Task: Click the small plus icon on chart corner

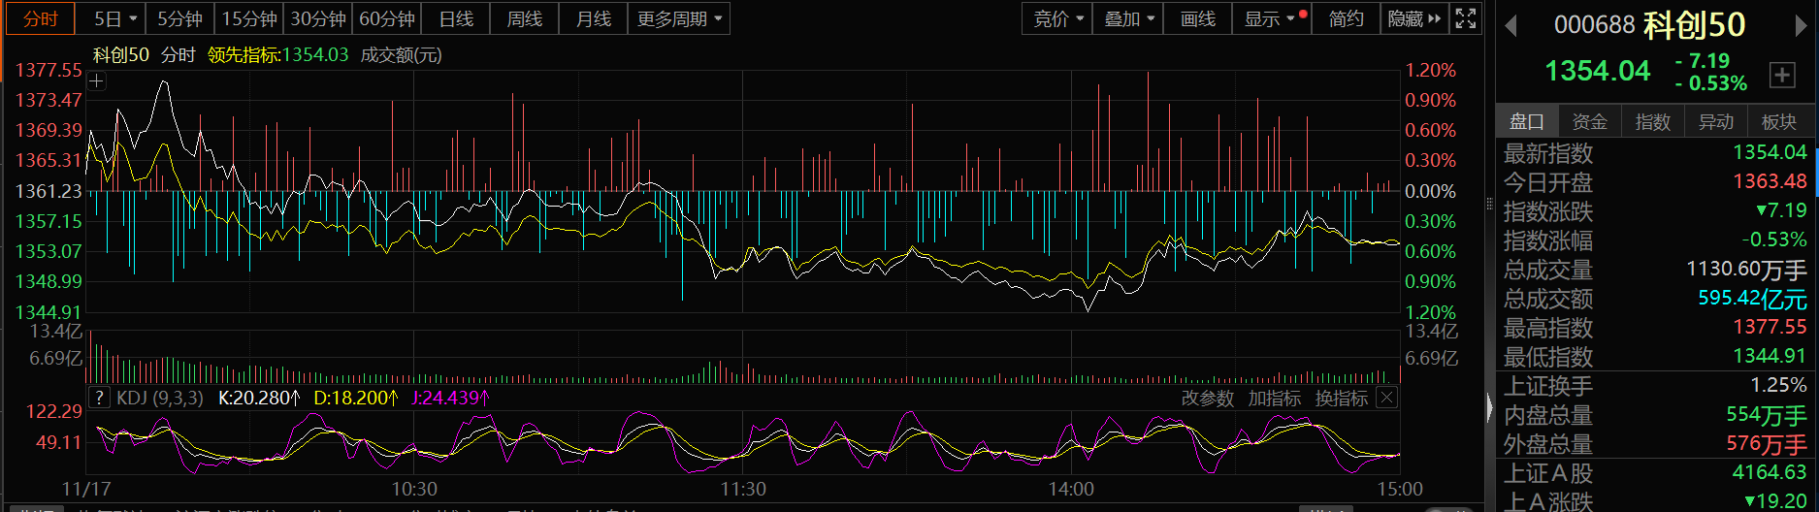Action: pos(96,81)
